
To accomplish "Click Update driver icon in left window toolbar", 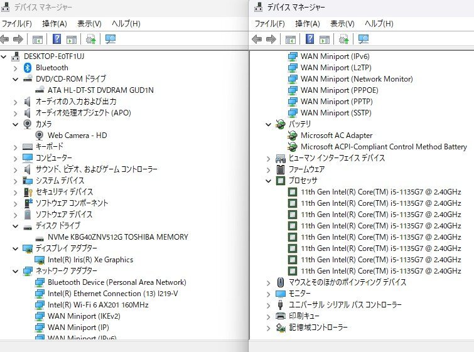I will 90,39.
